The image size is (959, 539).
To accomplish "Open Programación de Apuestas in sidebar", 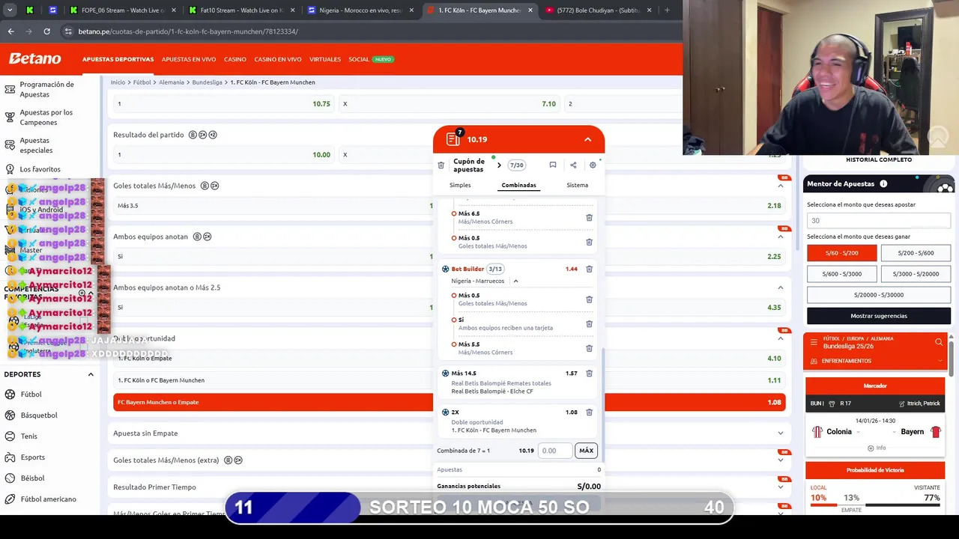I will 46,89.
